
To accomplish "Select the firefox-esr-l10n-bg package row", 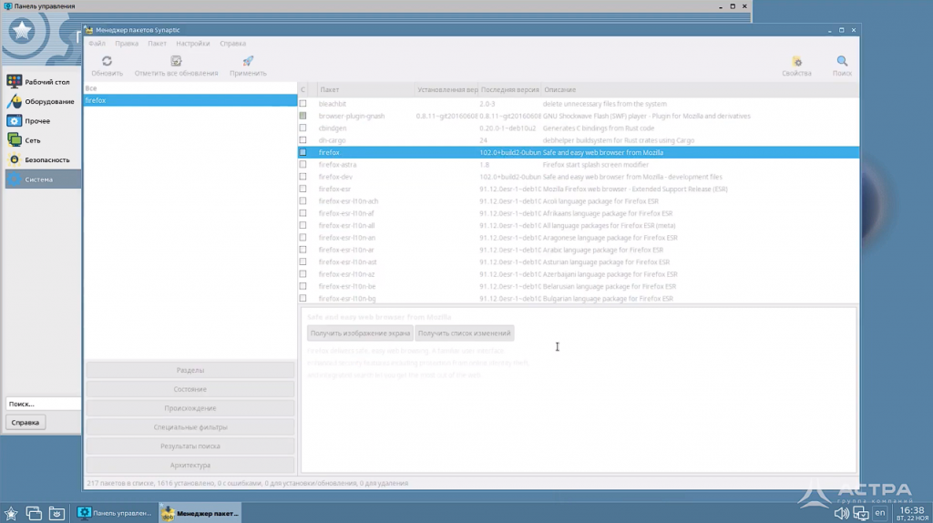I will point(579,299).
